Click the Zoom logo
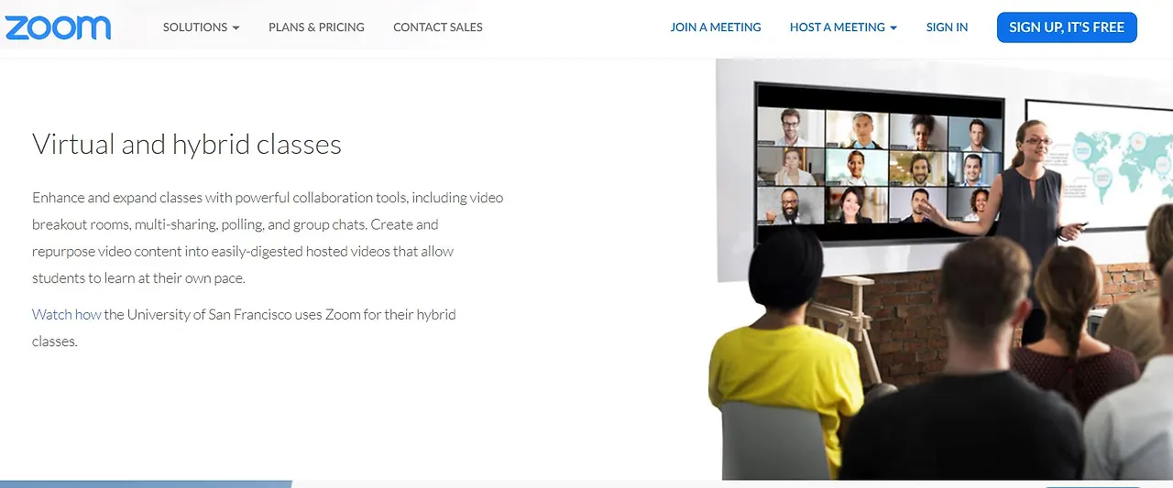 (x=57, y=27)
